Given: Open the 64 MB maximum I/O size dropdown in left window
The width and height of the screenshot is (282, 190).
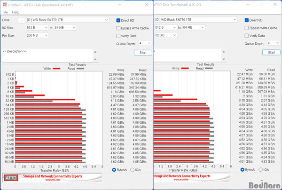Looking at the screenshot, I should point(65,28).
